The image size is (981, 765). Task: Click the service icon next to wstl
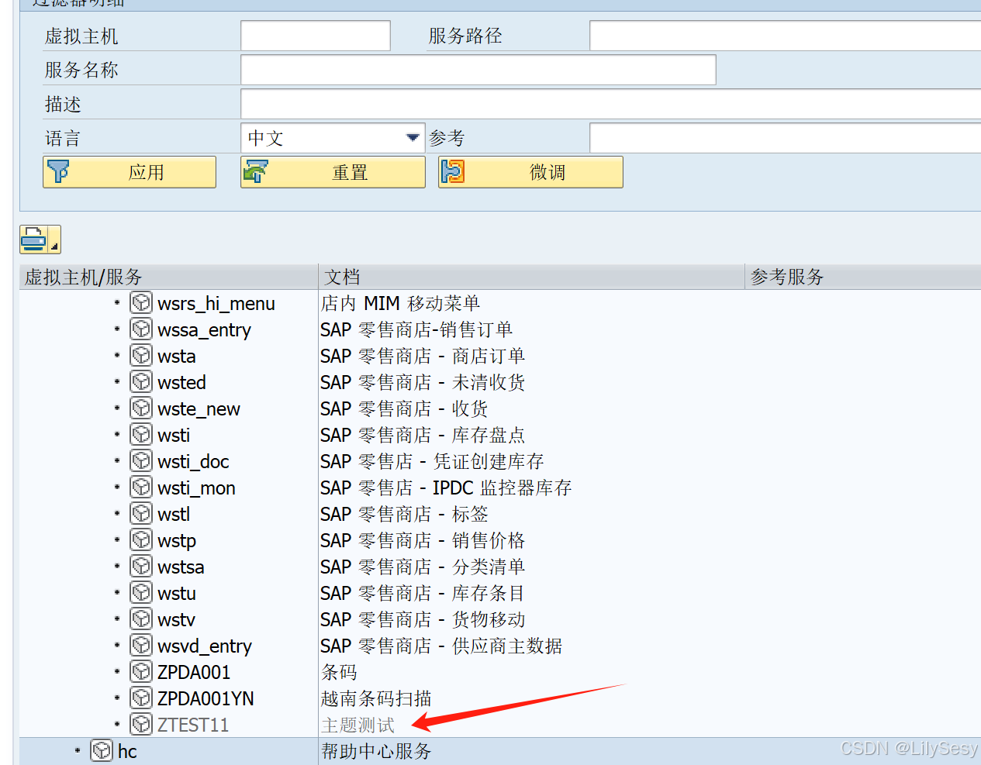141,513
